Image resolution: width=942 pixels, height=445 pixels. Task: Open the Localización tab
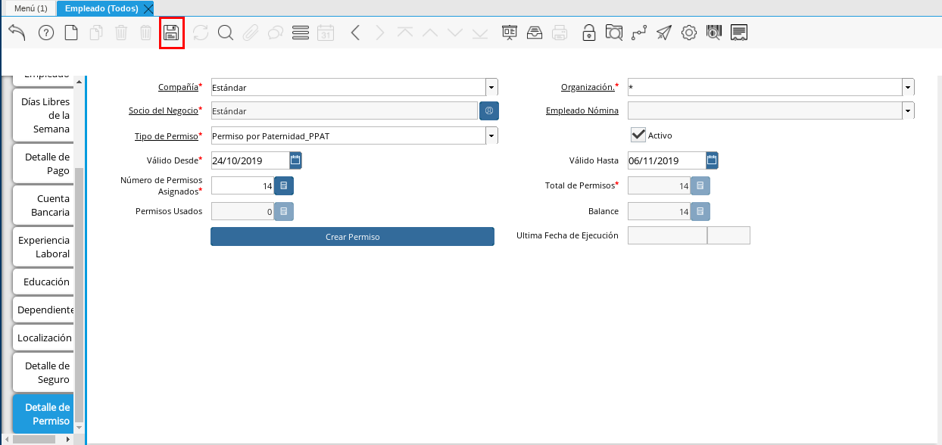click(x=44, y=338)
